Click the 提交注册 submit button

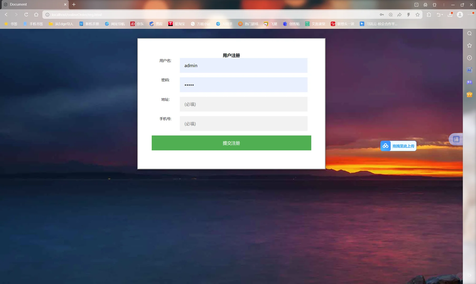click(231, 143)
